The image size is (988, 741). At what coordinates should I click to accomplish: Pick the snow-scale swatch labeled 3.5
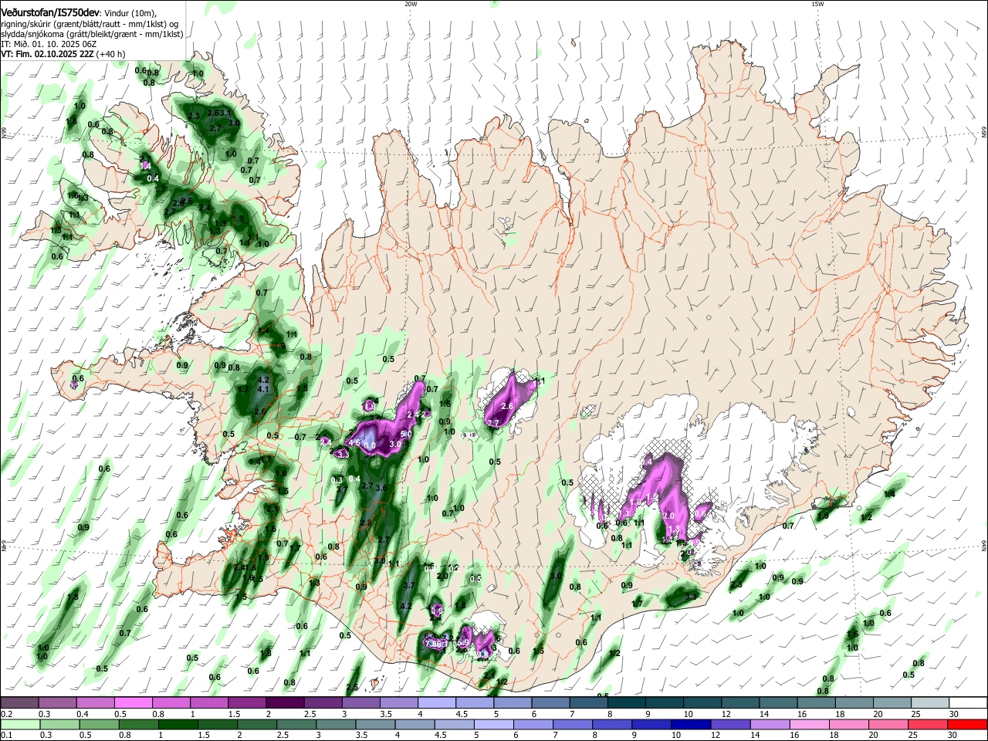pos(398,702)
